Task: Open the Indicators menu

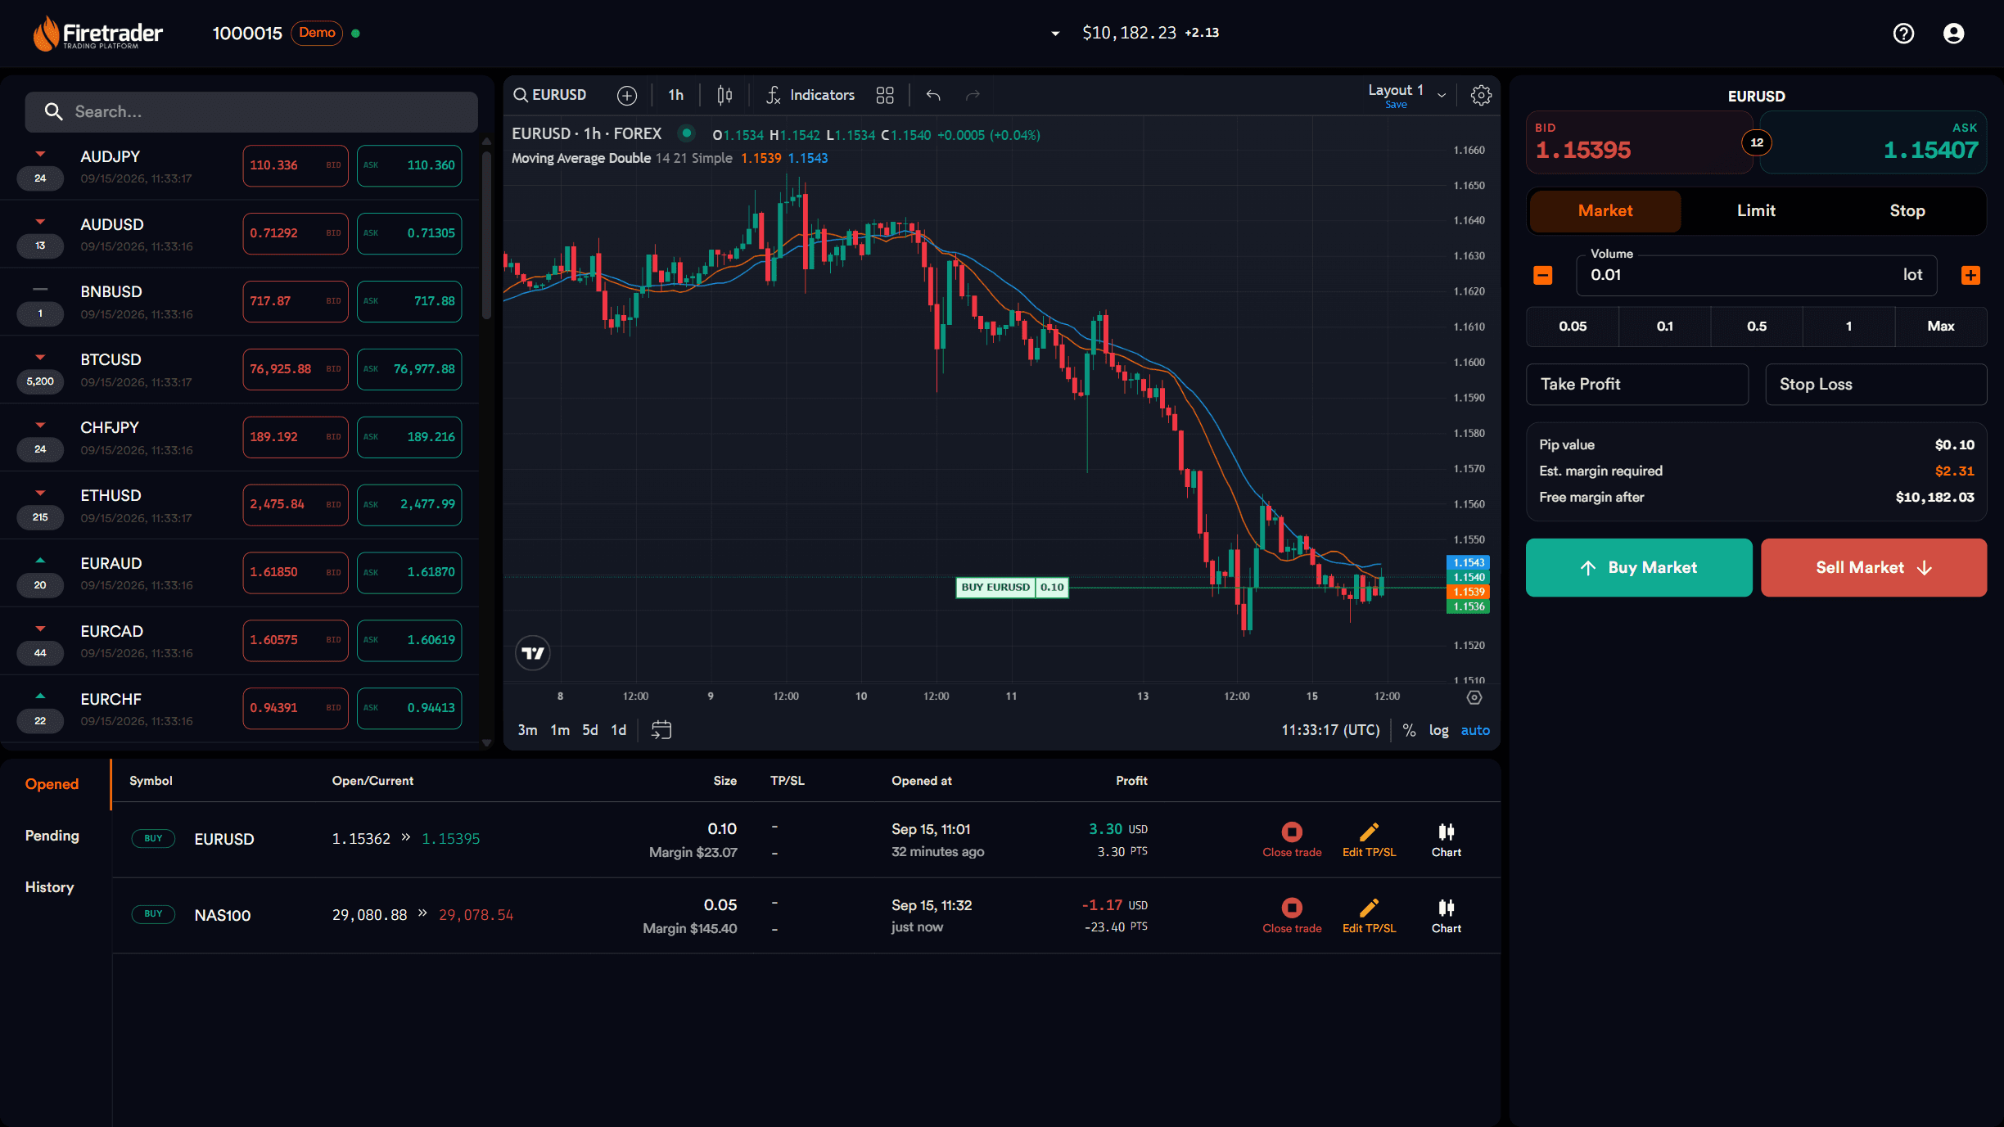Action: point(810,96)
